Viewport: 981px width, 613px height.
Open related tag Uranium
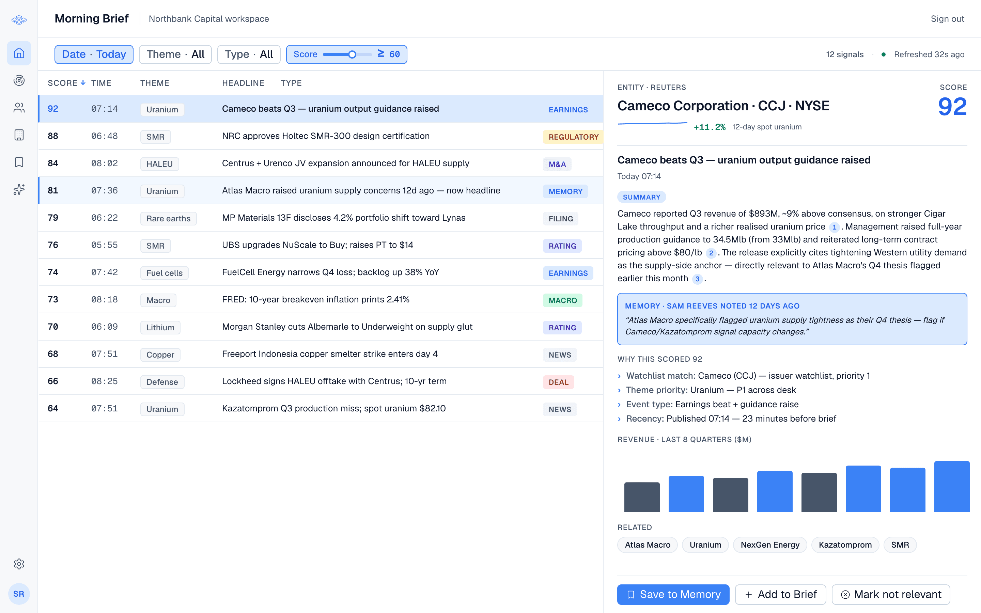click(x=705, y=545)
